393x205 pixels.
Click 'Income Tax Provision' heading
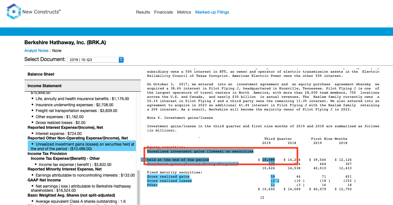tap(47, 154)
